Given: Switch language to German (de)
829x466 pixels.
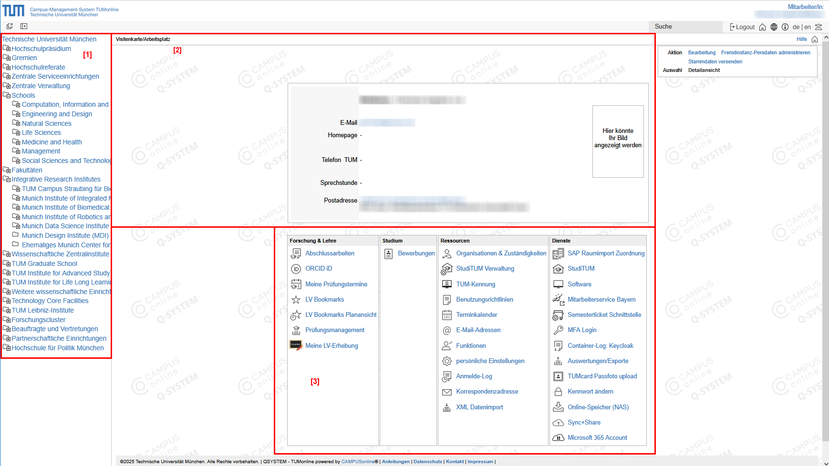Looking at the screenshot, I should [796, 27].
